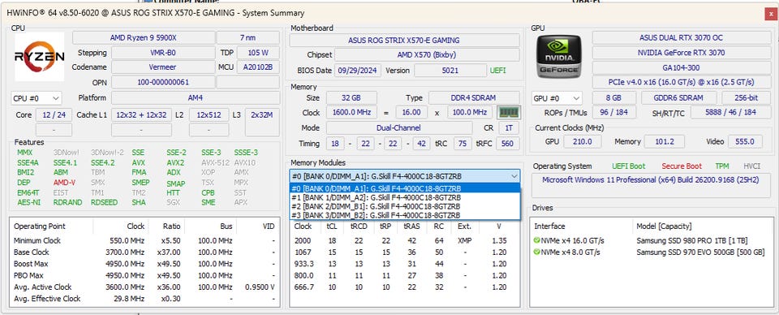
Task: Click the Ryzen CPU logo image
Action: [39, 57]
